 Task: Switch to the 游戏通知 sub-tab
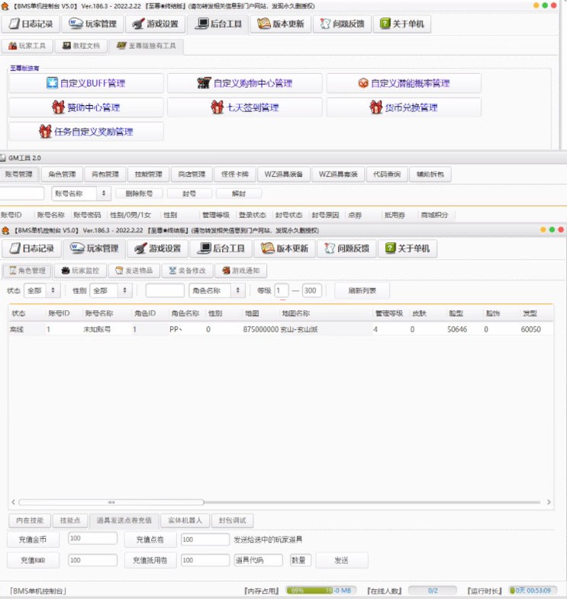click(240, 271)
